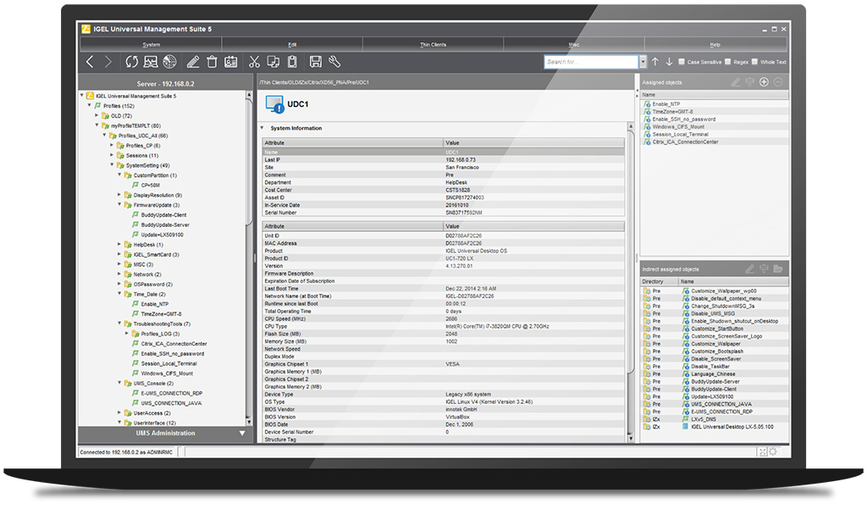Open the Misc menu
The image size is (867, 515).
pos(574,44)
